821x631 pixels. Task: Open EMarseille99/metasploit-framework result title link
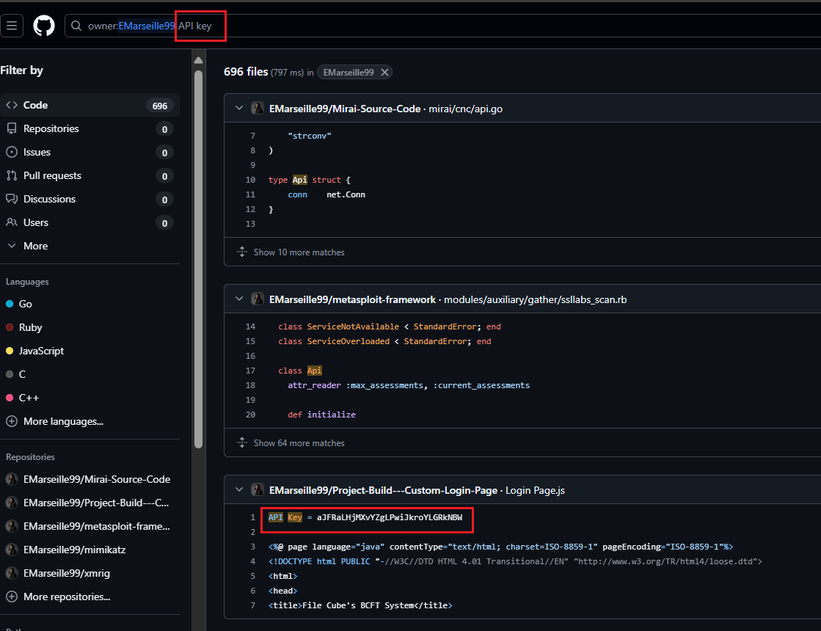pos(352,299)
